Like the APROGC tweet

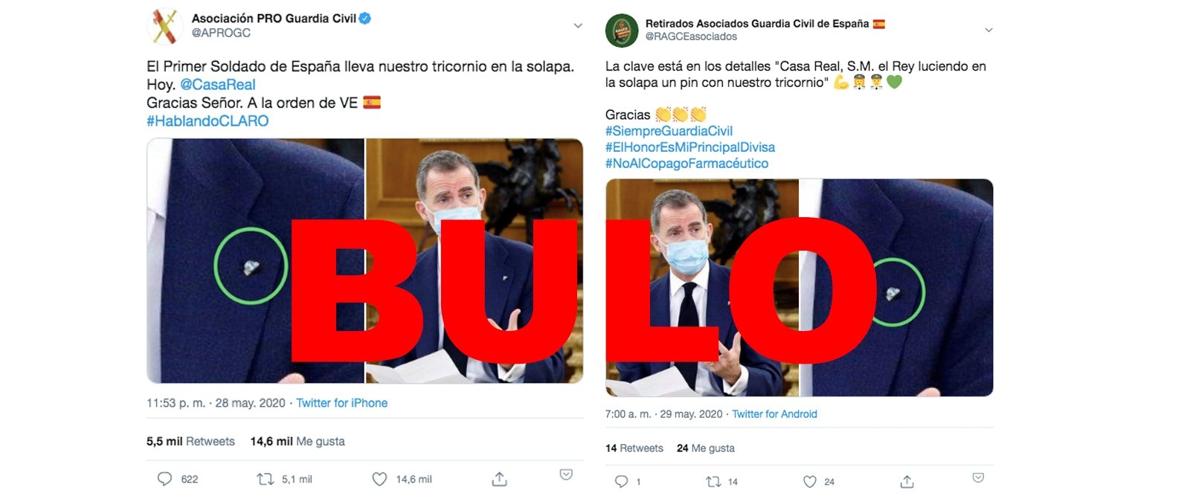pyautogui.click(x=379, y=480)
